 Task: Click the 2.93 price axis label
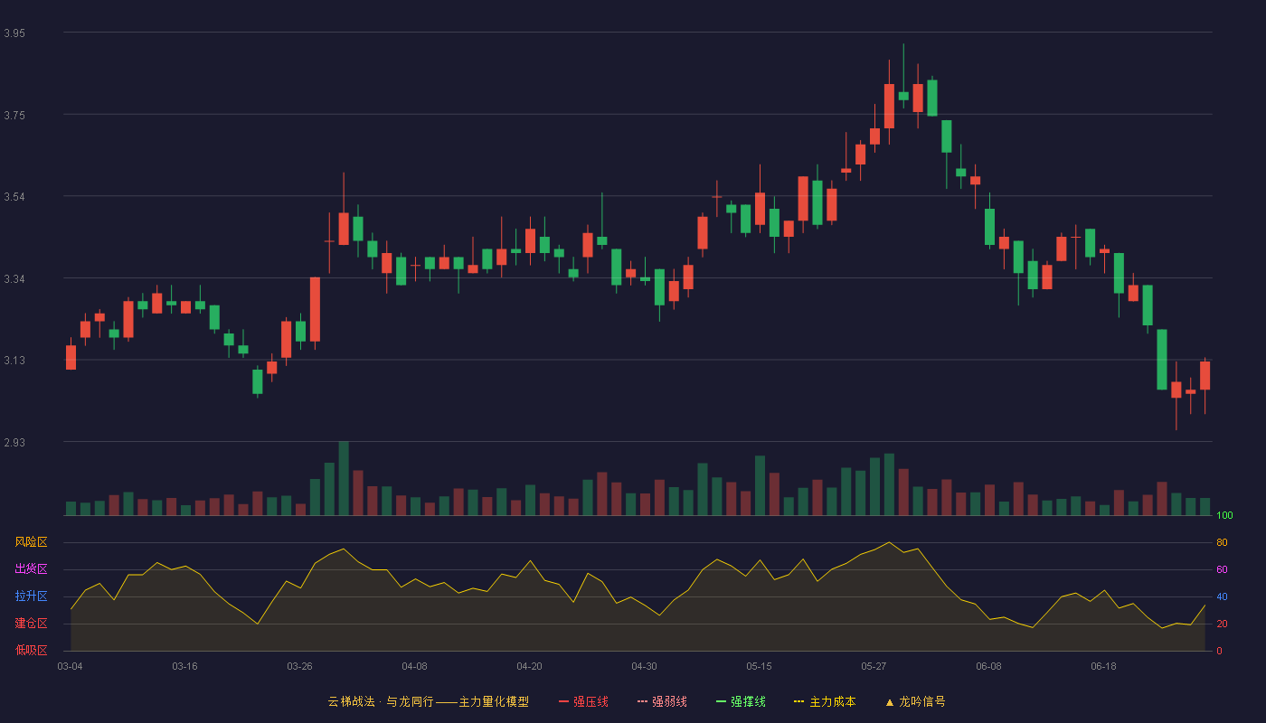14,443
